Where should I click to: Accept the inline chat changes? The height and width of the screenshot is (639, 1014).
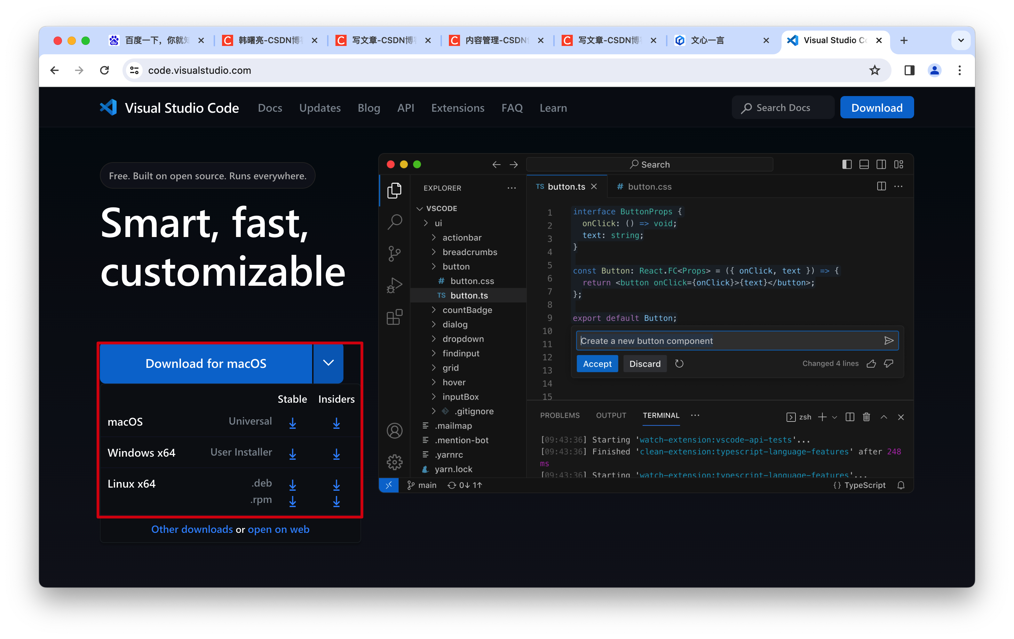pos(597,363)
